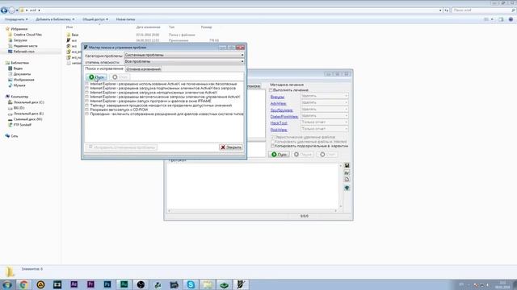Image resolution: width=517 pixels, height=290 pixels.
Task: Sort files by the 'Тип' column header
Action: pyautogui.click(x=172, y=27)
